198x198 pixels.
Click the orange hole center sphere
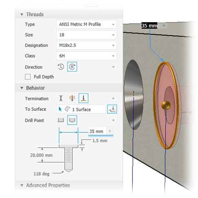pyautogui.click(x=166, y=105)
